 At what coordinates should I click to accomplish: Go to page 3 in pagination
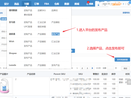point(87,68)
